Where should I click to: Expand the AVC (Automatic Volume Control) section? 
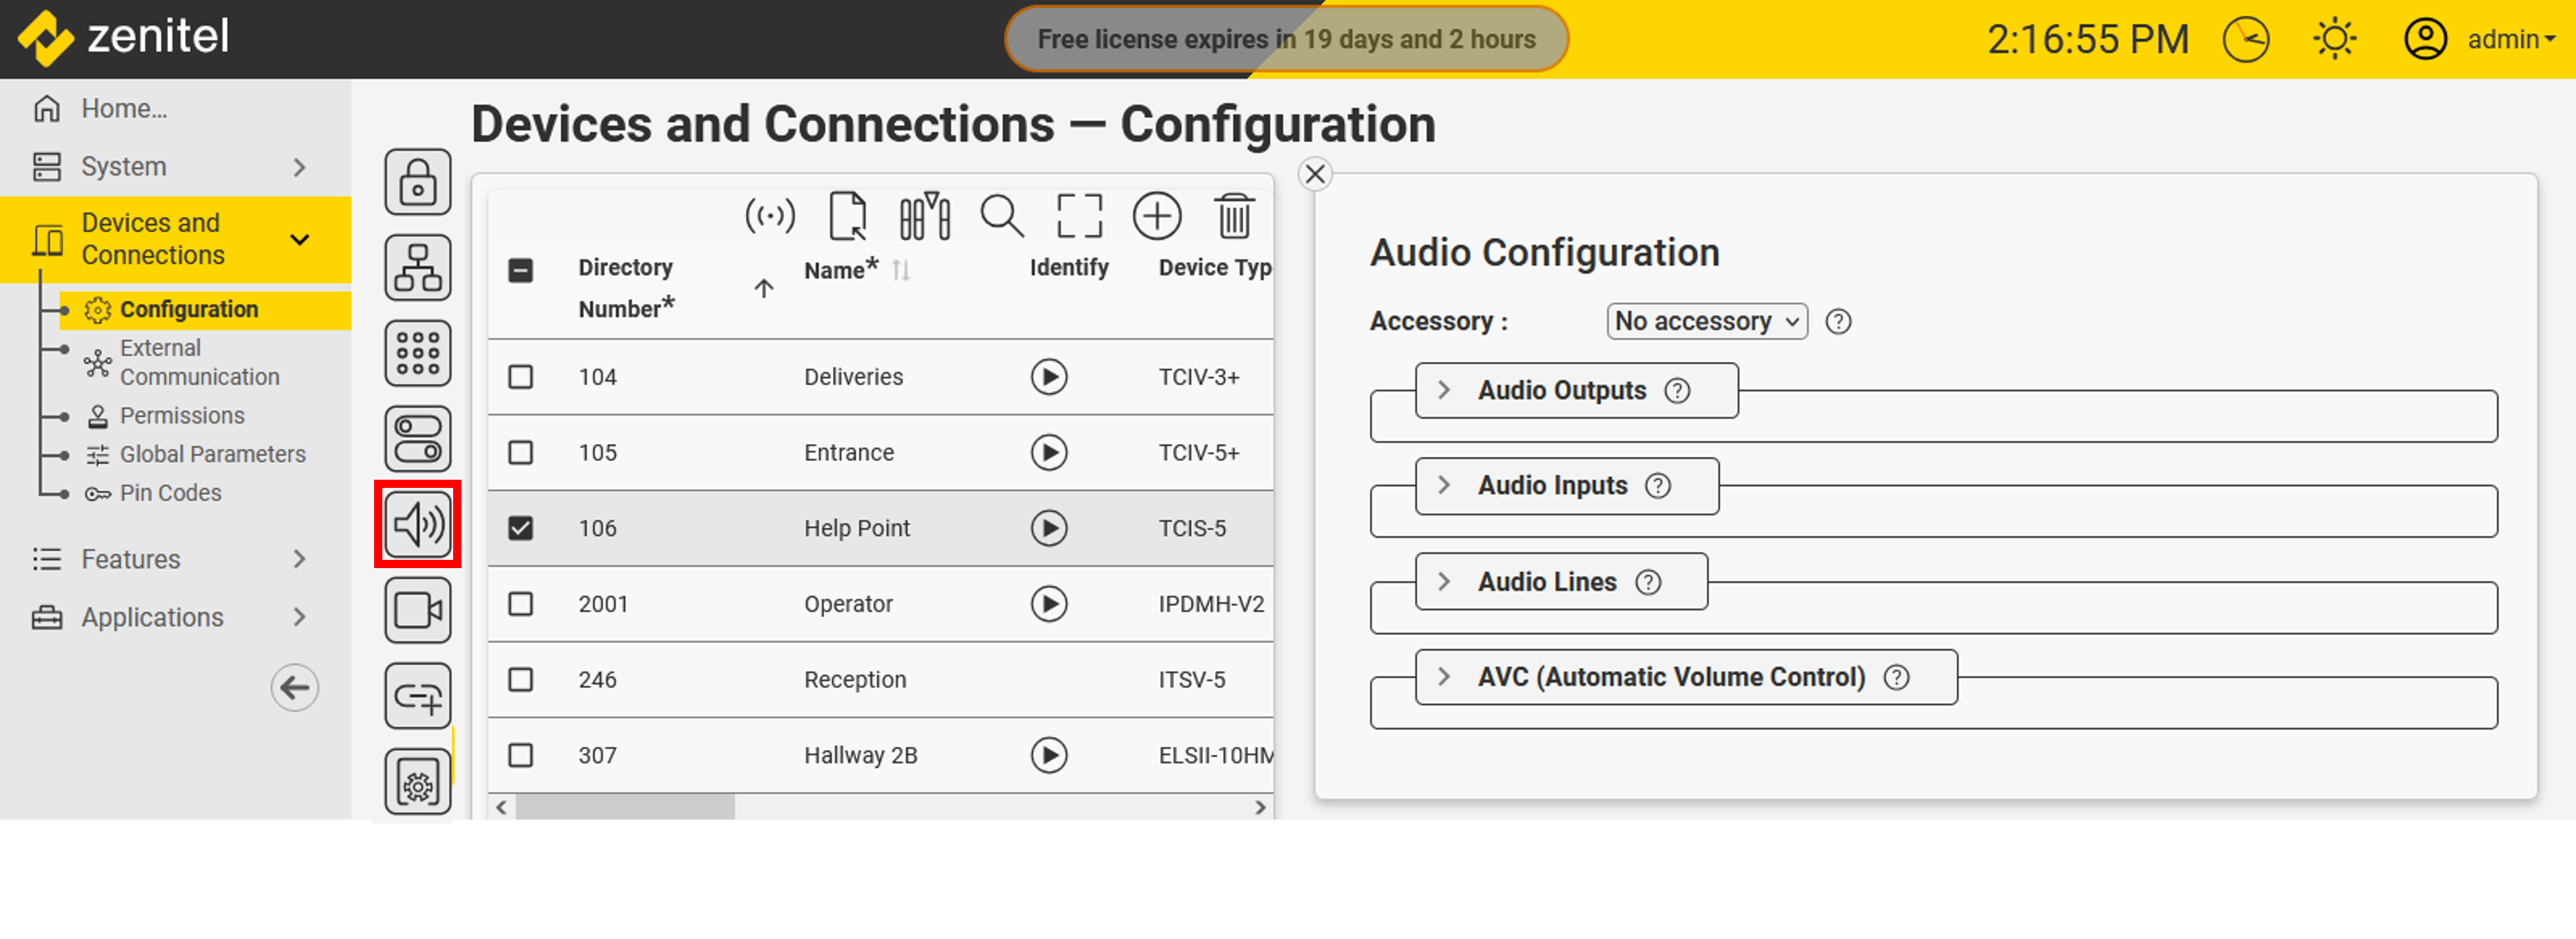point(1444,677)
